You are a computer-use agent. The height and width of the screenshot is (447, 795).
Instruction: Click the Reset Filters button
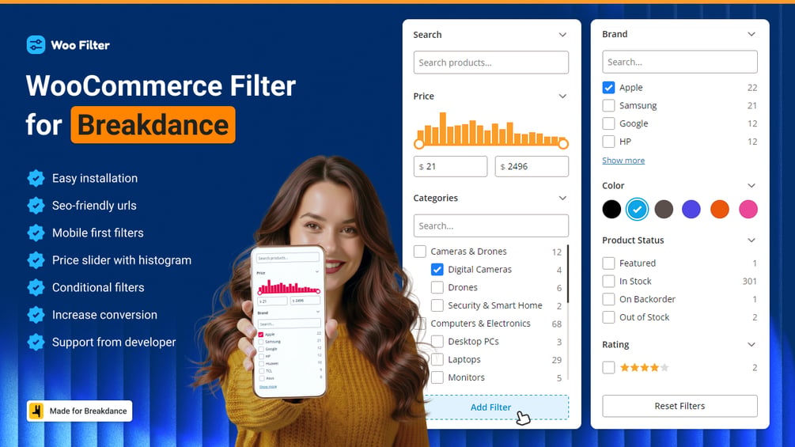point(680,406)
